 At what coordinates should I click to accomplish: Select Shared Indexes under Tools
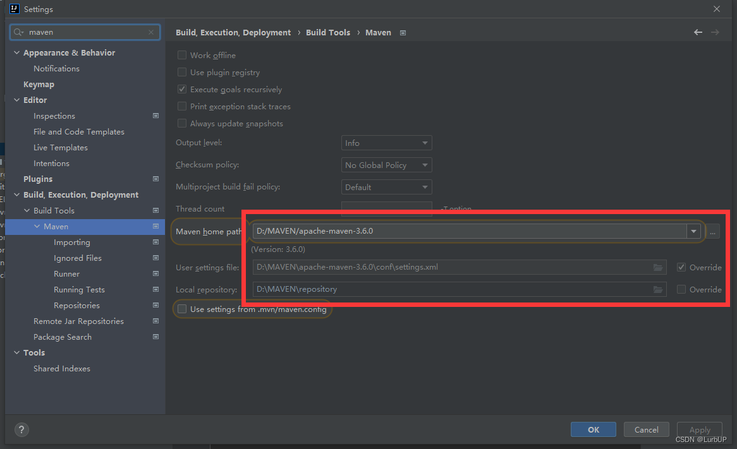coord(61,369)
